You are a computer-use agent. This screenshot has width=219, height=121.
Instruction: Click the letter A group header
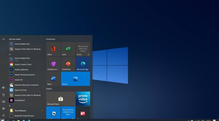(10, 54)
